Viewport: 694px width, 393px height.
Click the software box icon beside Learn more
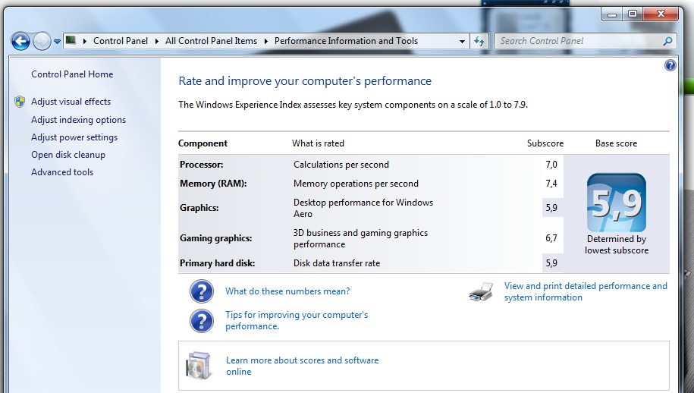tap(199, 366)
